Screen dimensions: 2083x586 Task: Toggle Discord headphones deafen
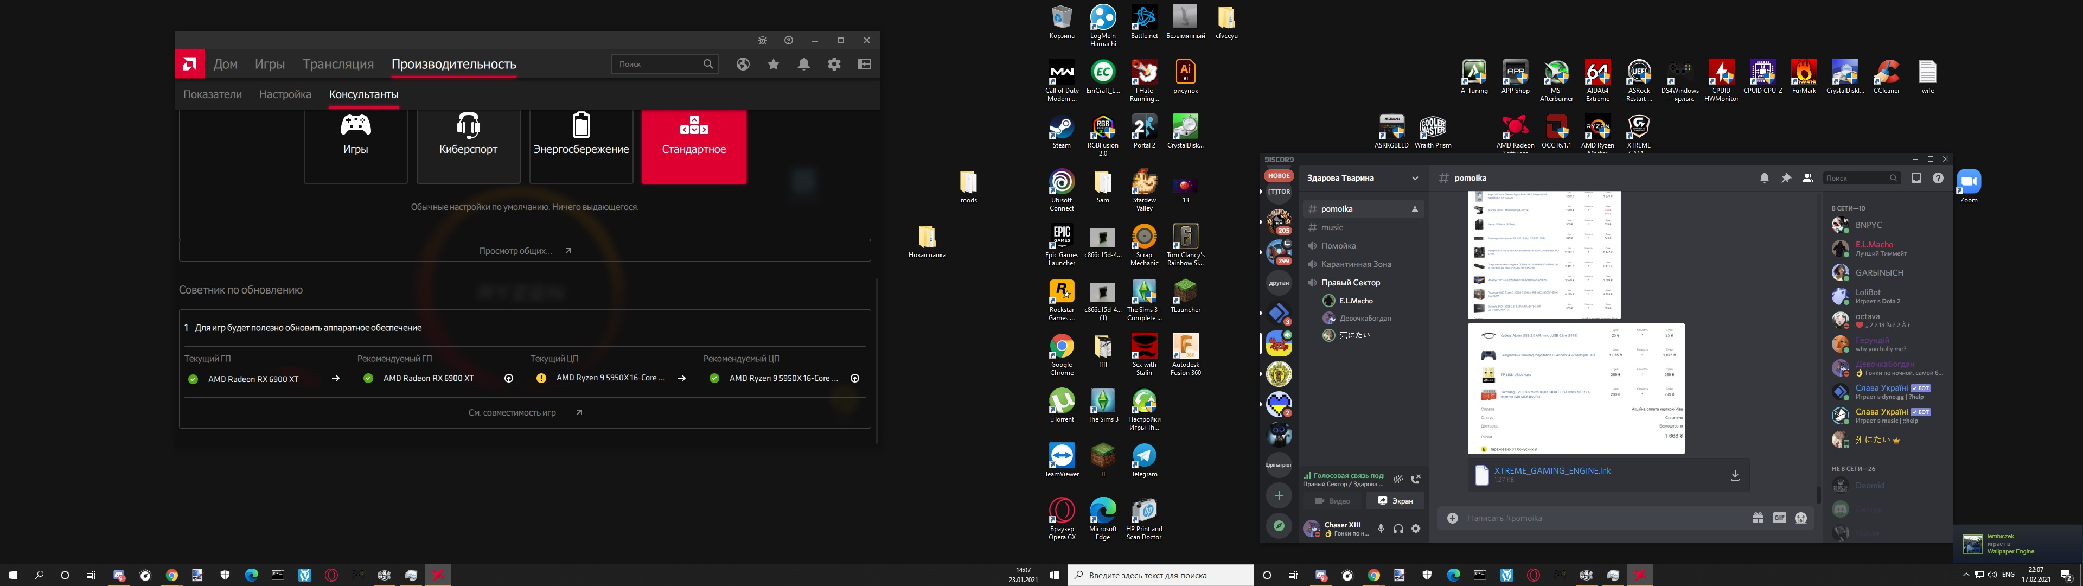tap(1398, 528)
